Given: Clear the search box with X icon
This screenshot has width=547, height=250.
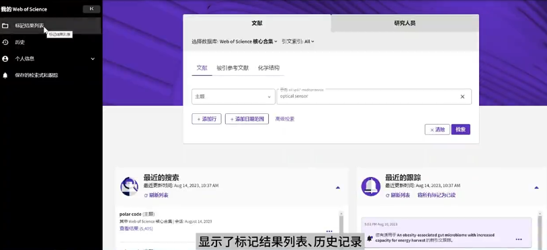Looking at the screenshot, I should (x=462, y=97).
